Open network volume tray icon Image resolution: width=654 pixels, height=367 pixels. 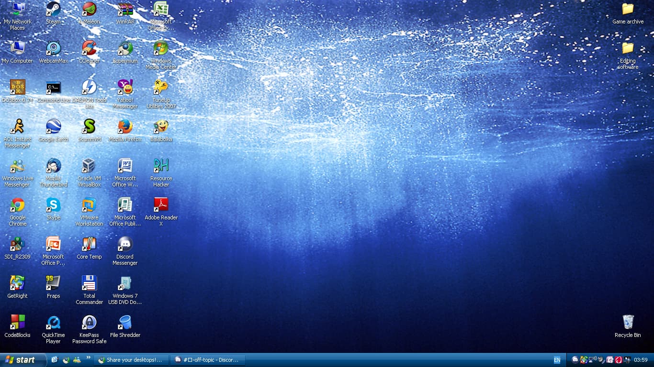click(x=592, y=360)
